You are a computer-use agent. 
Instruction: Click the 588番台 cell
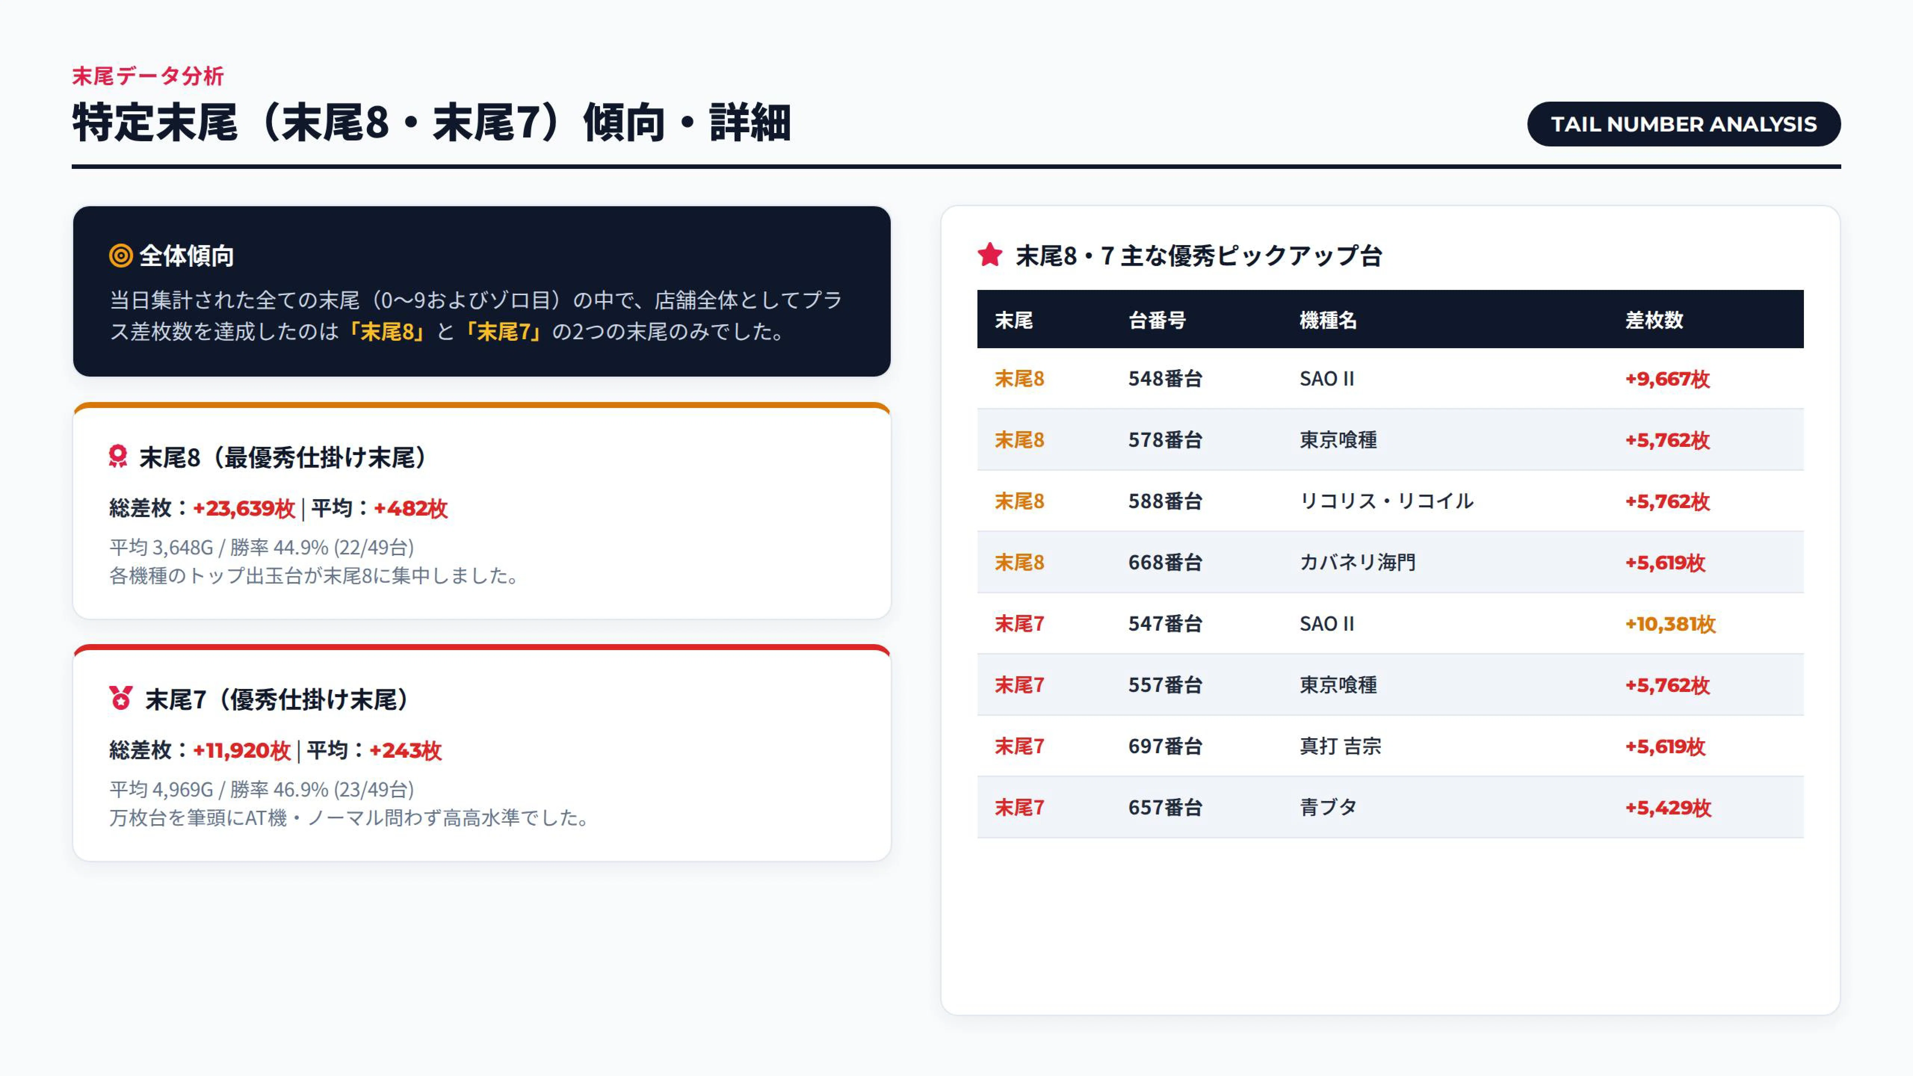tap(1165, 501)
